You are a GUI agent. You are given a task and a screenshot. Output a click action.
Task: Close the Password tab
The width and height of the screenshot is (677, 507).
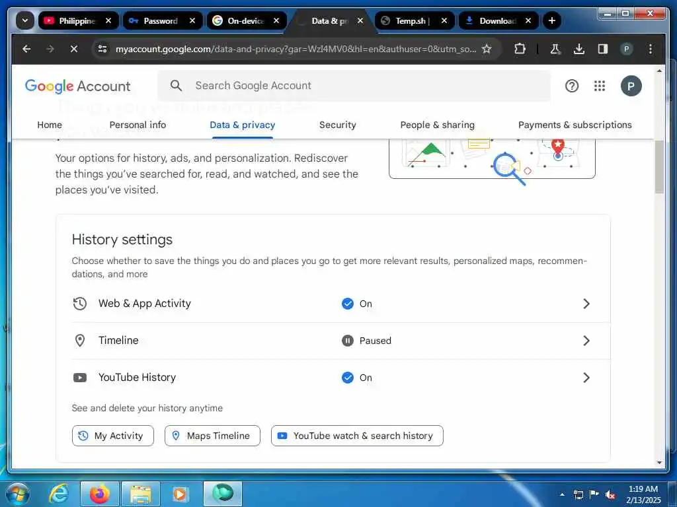point(192,20)
